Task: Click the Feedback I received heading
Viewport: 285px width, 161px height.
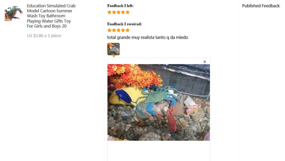Action: pyautogui.click(x=125, y=24)
